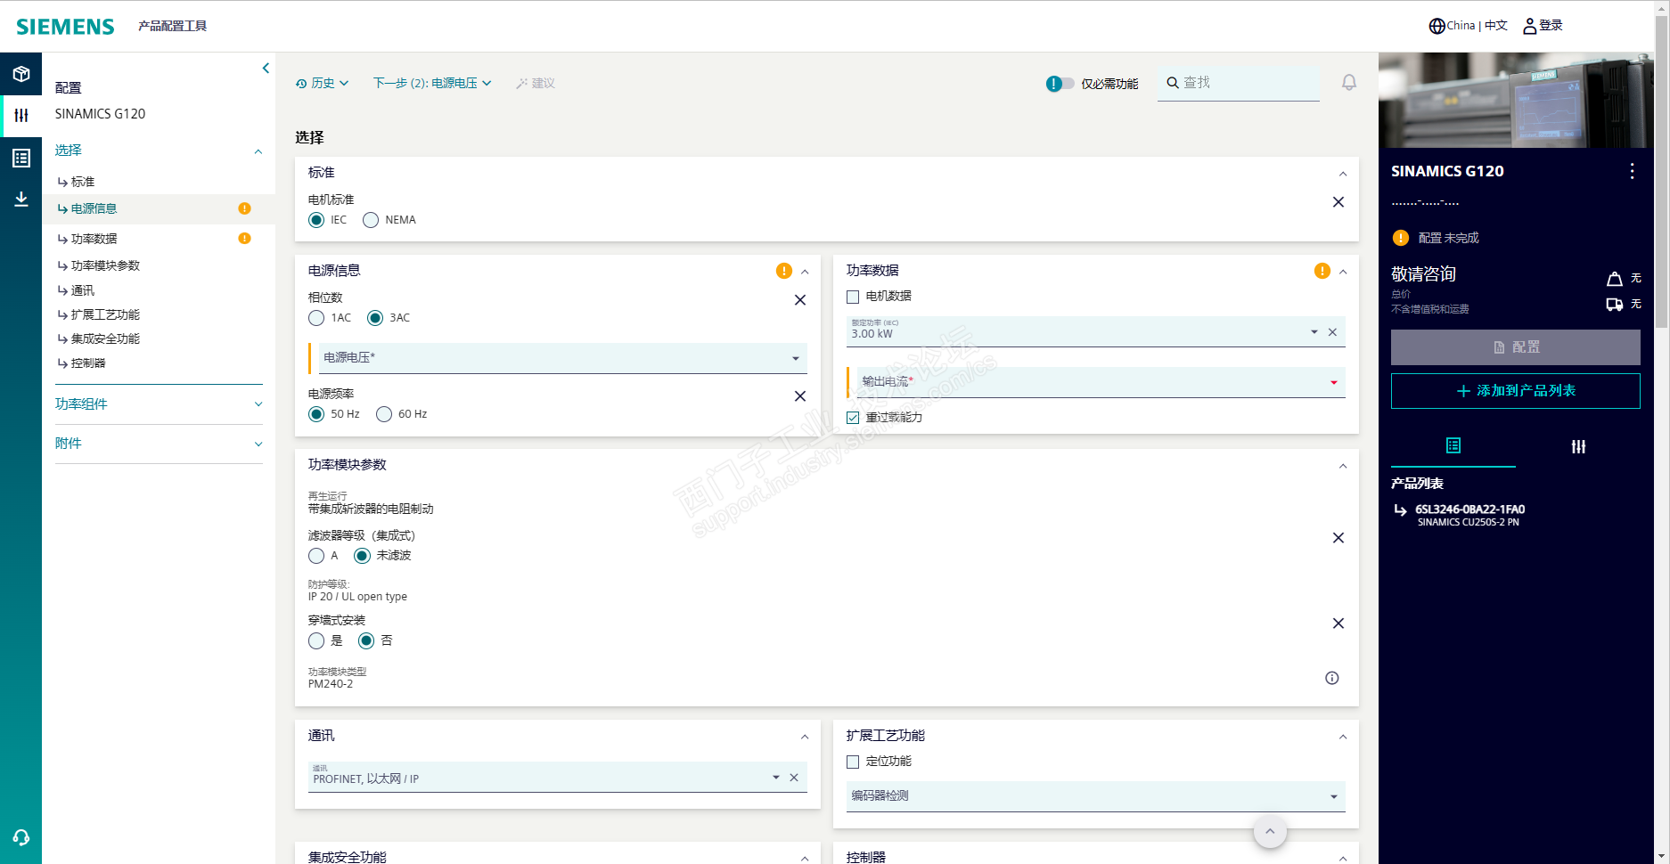This screenshot has width=1670, height=864.
Task: Switch to the product list tab in right panel
Action: [1453, 445]
